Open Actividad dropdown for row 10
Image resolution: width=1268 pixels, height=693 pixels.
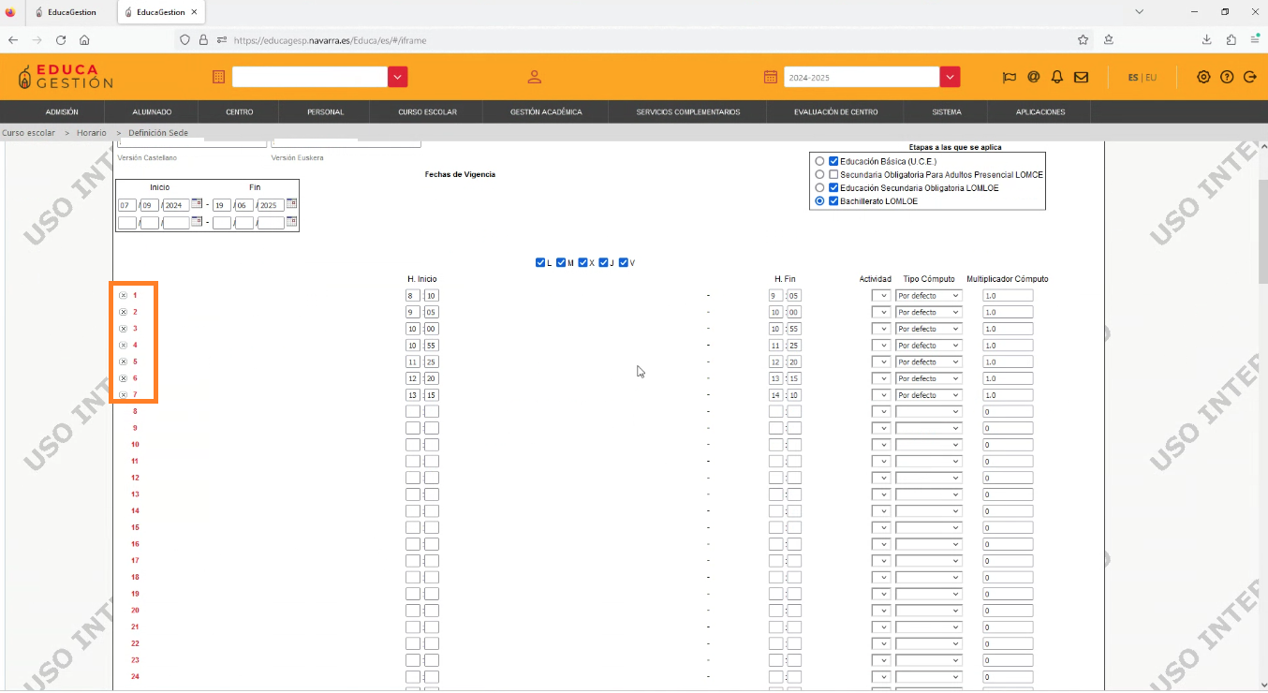coord(881,445)
